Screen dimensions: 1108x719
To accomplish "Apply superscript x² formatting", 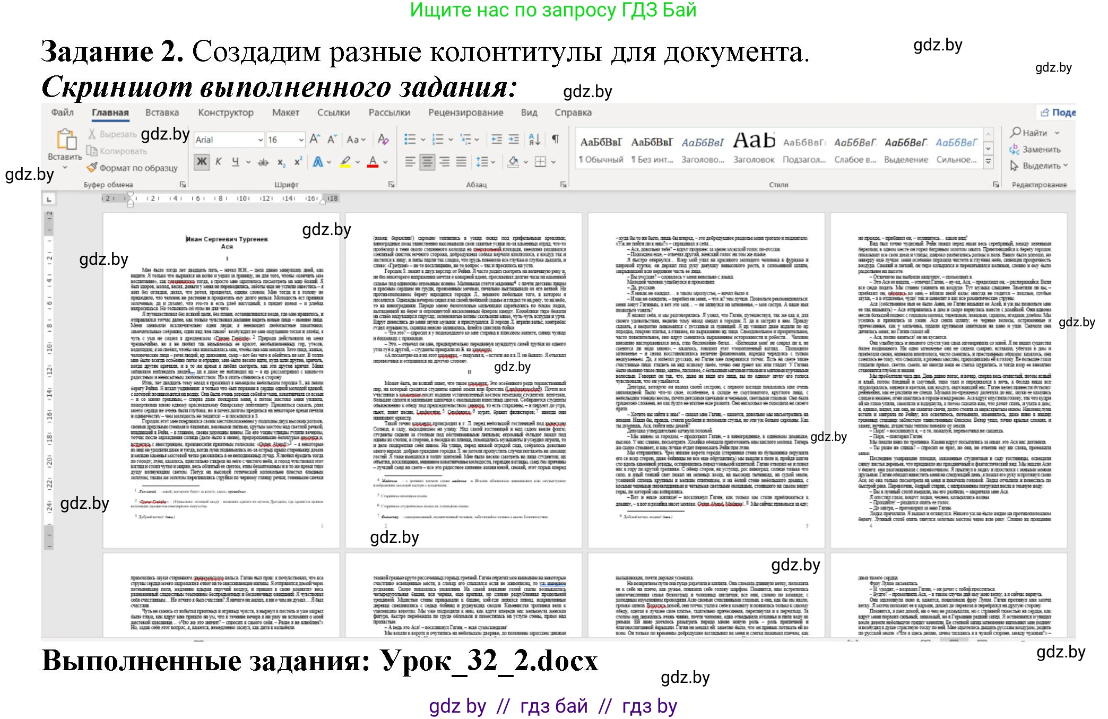I will click(x=298, y=161).
